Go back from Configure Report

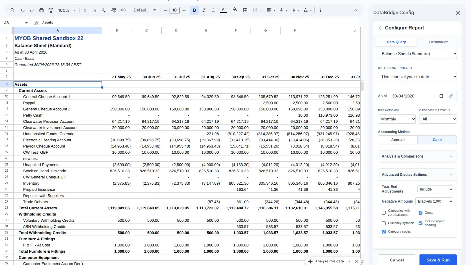coord(380,28)
